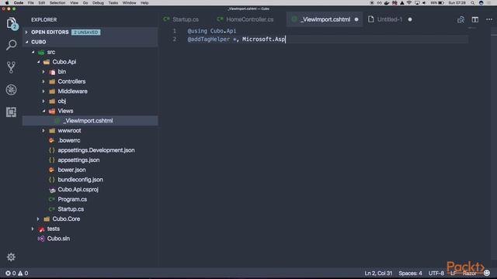Collapse the CUBO workspace section
This screenshot has height=279, width=497.
coord(26,42)
